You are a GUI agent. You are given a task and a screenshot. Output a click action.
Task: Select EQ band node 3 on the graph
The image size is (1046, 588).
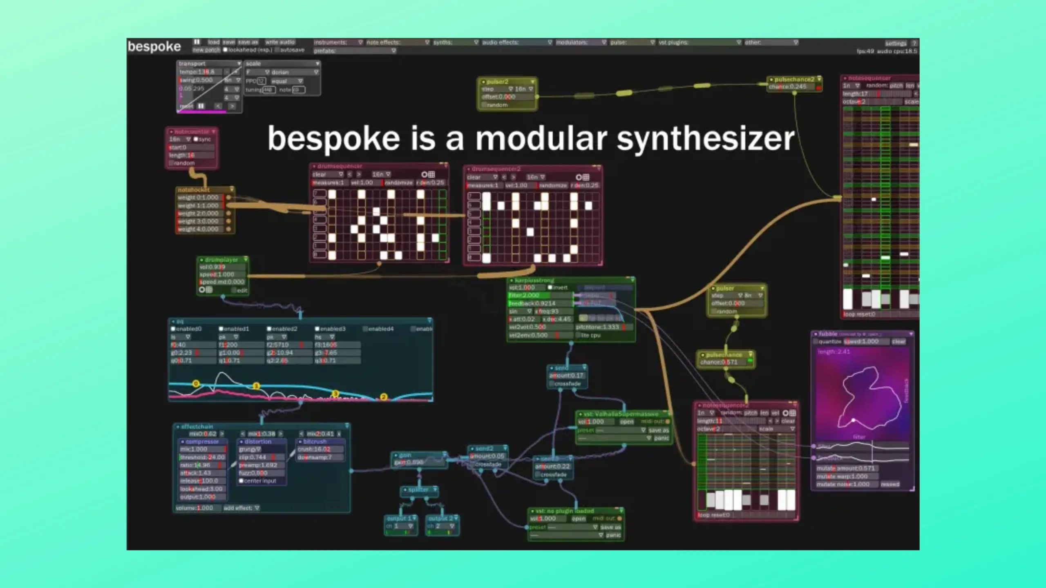point(335,394)
